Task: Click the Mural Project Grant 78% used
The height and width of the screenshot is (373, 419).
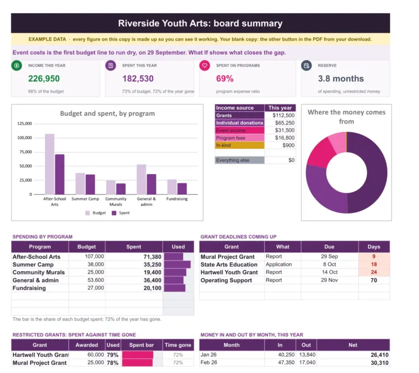Action: (x=112, y=363)
